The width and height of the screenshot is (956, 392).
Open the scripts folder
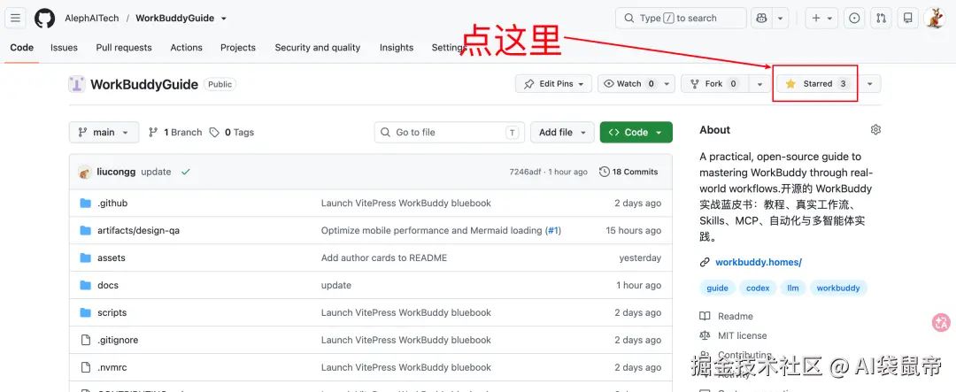pyautogui.click(x=112, y=312)
